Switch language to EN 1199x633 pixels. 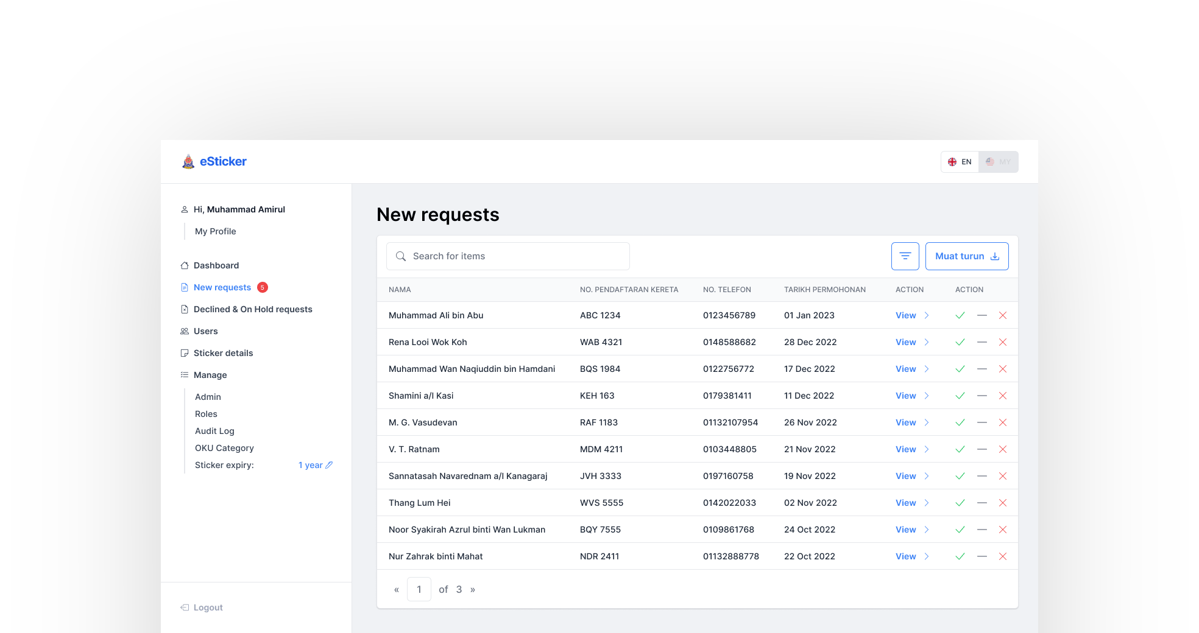click(x=960, y=162)
